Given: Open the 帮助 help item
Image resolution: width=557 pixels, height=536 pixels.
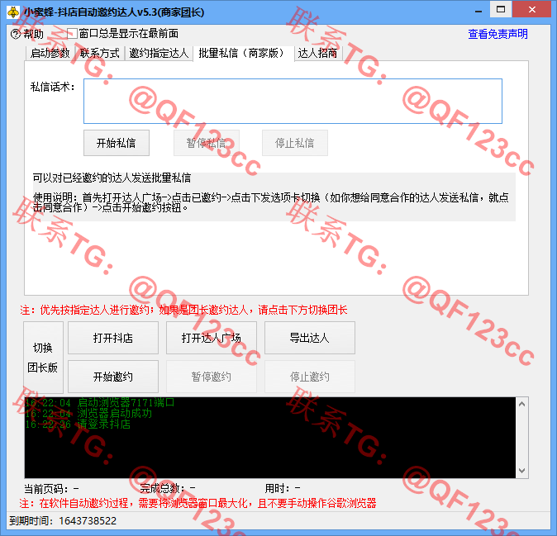Looking at the screenshot, I should click(27, 34).
